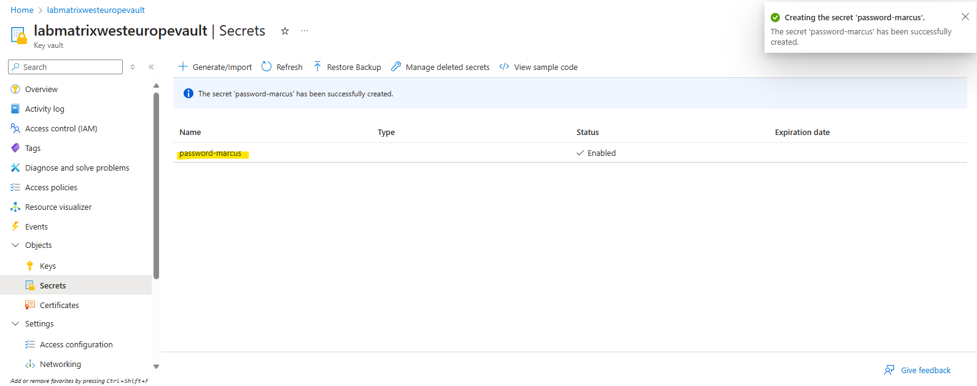
Task: Click the Restore Backup upload arrow icon
Action: click(317, 66)
